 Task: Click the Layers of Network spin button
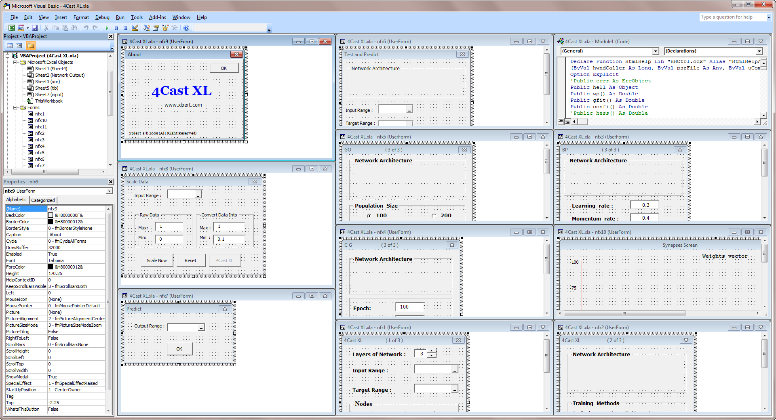432,354
